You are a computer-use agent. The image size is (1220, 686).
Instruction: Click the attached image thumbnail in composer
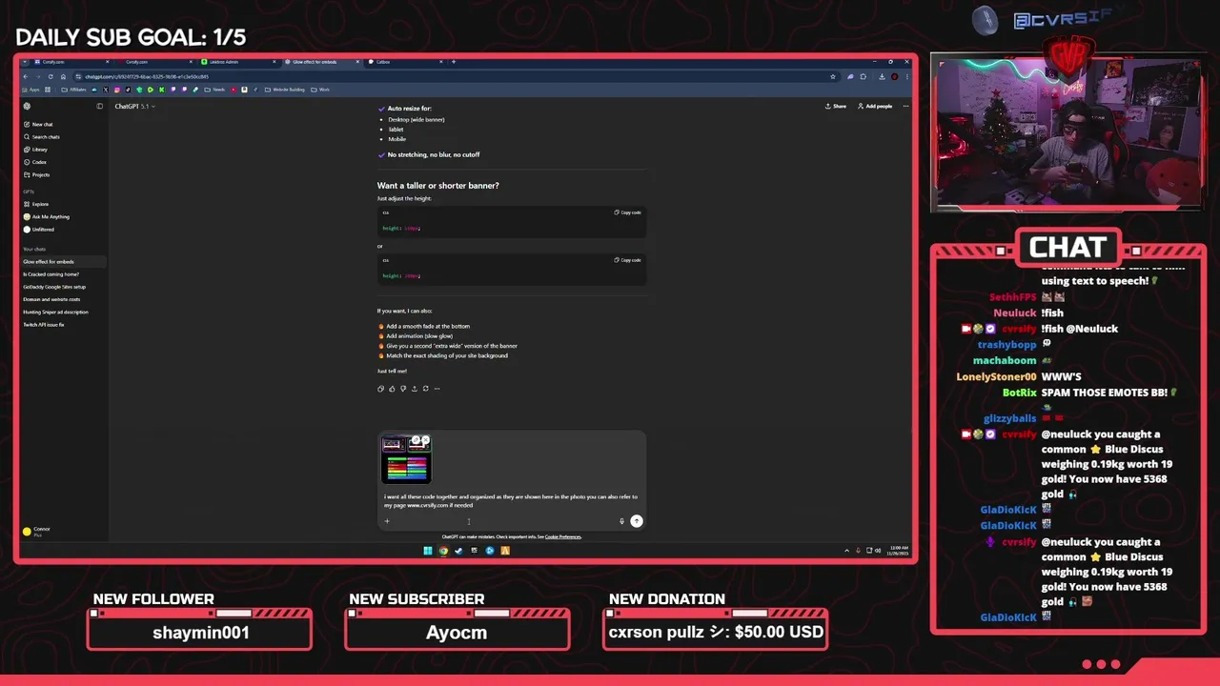coord(406,461)
